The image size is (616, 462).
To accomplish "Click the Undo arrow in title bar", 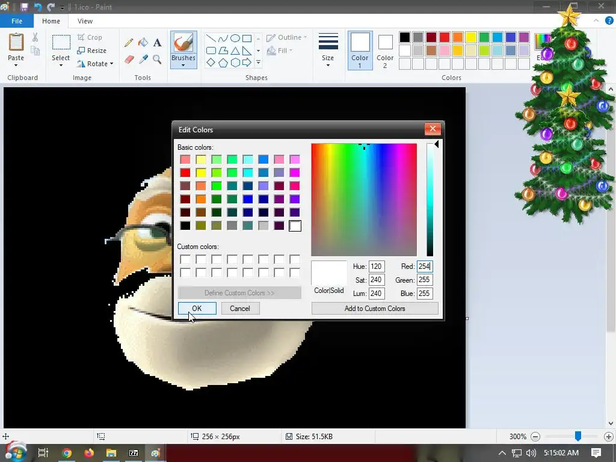I will pos(38,7).
